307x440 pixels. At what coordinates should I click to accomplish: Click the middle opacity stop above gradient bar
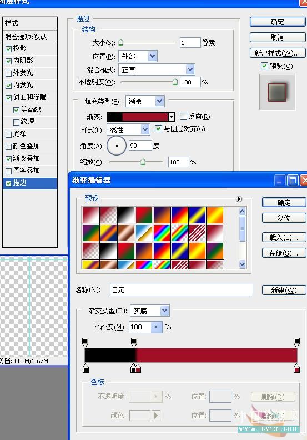(x=134, y=342)
